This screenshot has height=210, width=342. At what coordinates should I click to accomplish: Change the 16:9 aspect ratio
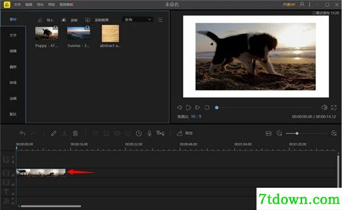(196, 116)
